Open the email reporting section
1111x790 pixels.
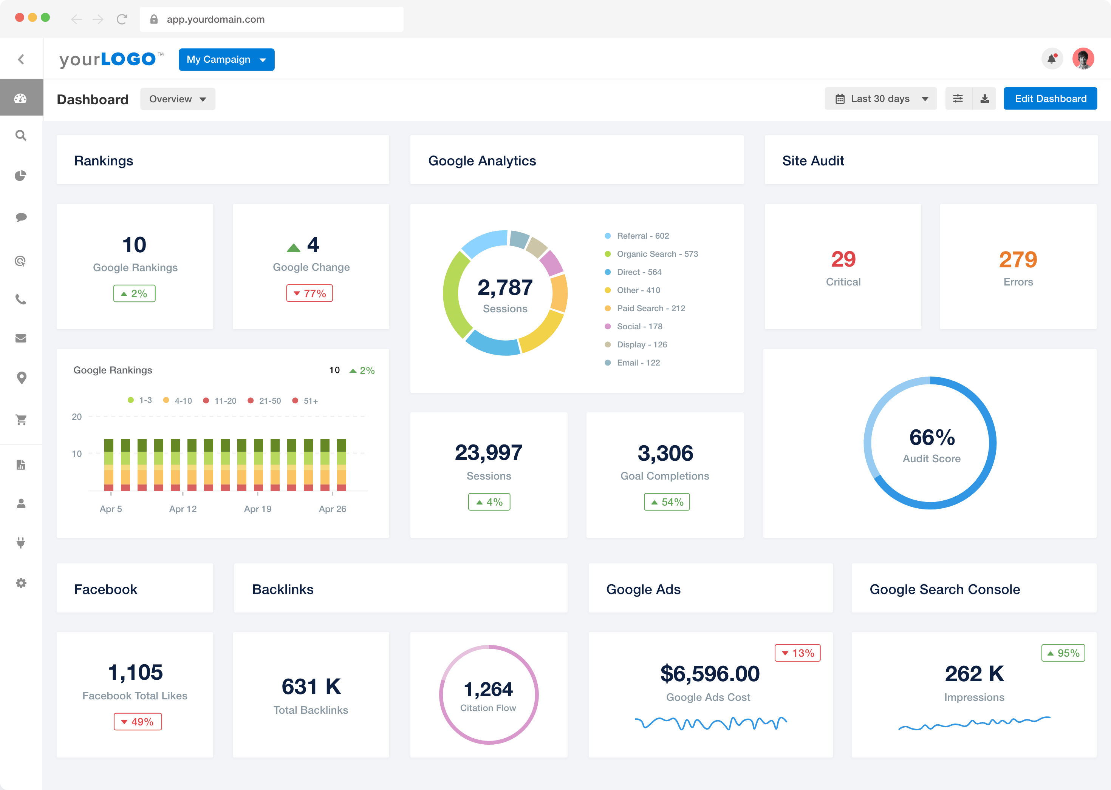click(x=22, y=338)
